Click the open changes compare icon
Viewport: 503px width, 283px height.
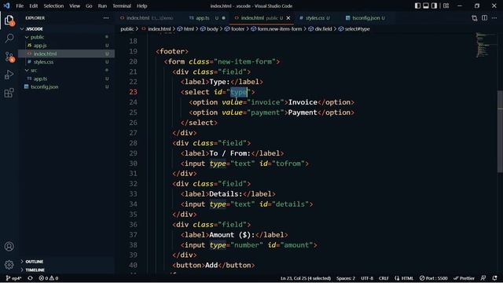(x=475, y=18)
